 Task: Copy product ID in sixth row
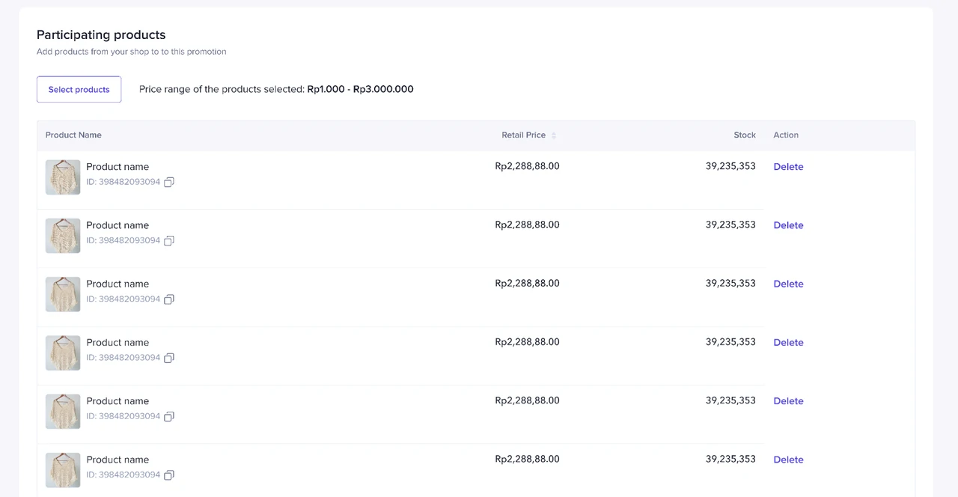169,475
